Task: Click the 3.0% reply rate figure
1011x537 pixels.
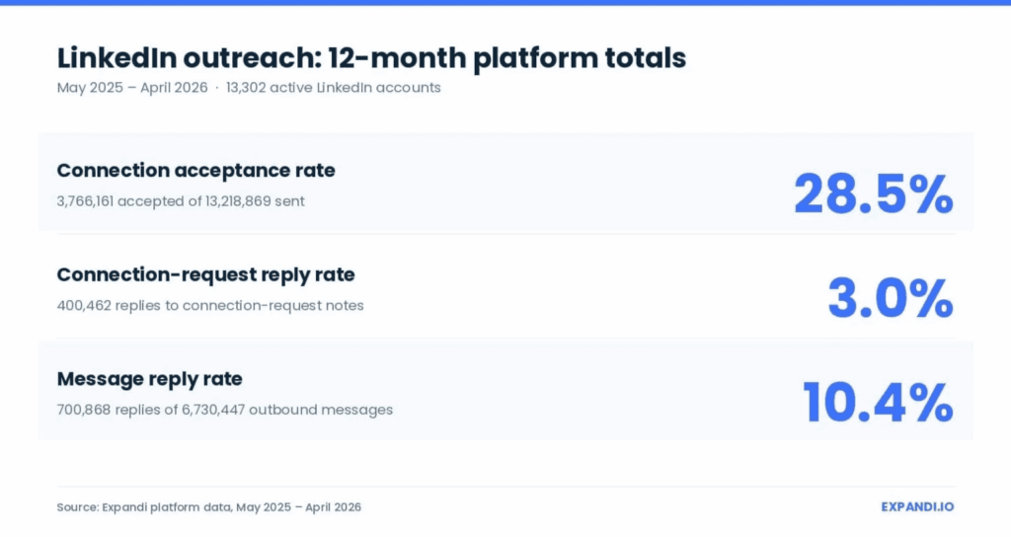Action: pyautogui.click(x=891, y=298)
